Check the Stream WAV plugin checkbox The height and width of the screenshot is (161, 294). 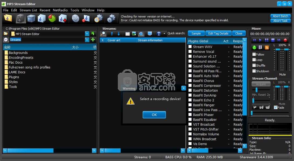190,46
